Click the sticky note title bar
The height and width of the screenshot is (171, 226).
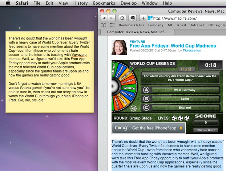[50, 33]
